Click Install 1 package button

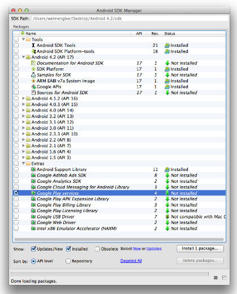point(200,248)
